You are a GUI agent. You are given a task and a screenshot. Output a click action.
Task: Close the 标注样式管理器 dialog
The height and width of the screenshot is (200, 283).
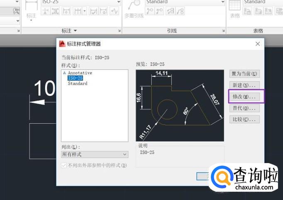tap(258, 44)
